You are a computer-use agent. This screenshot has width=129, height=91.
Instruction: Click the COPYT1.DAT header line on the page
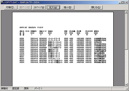click(31, 27)
